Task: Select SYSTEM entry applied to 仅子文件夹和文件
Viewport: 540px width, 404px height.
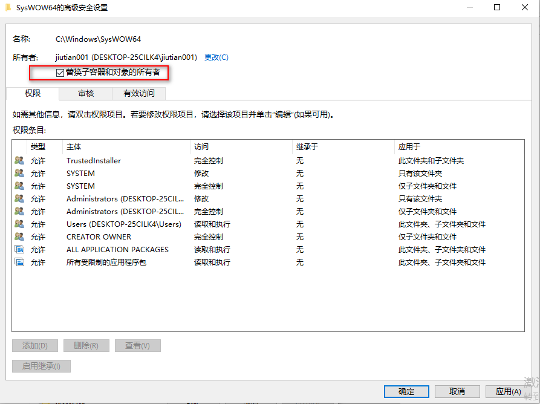Action: 268,186
